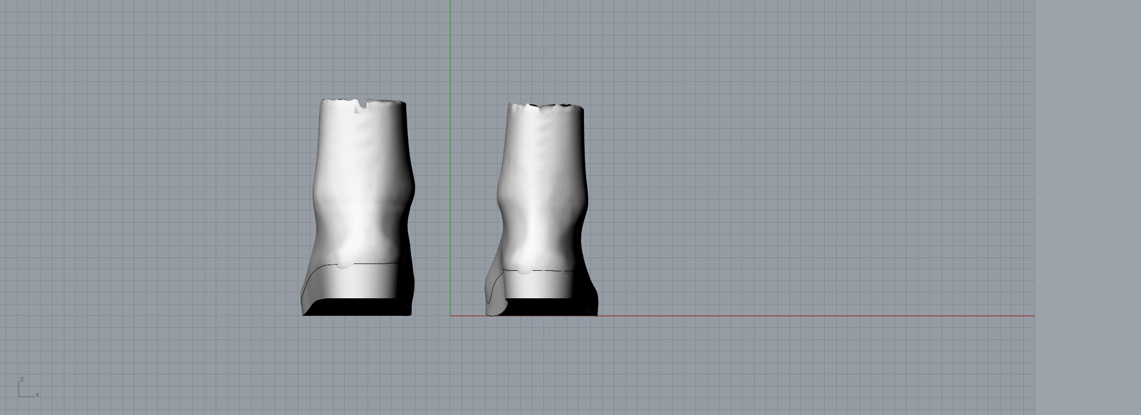Viewport: 1141px width, 415px height.
Task: Click empty grid left of the left model
Action: tap(156, 208)
